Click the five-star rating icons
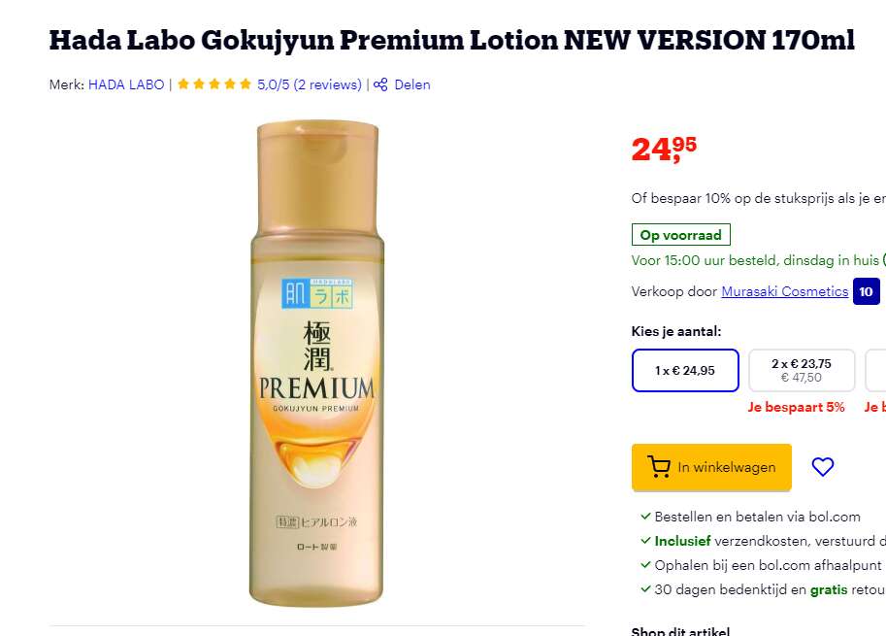The width and height of the screenshot is (886, 636). point(214,84)
